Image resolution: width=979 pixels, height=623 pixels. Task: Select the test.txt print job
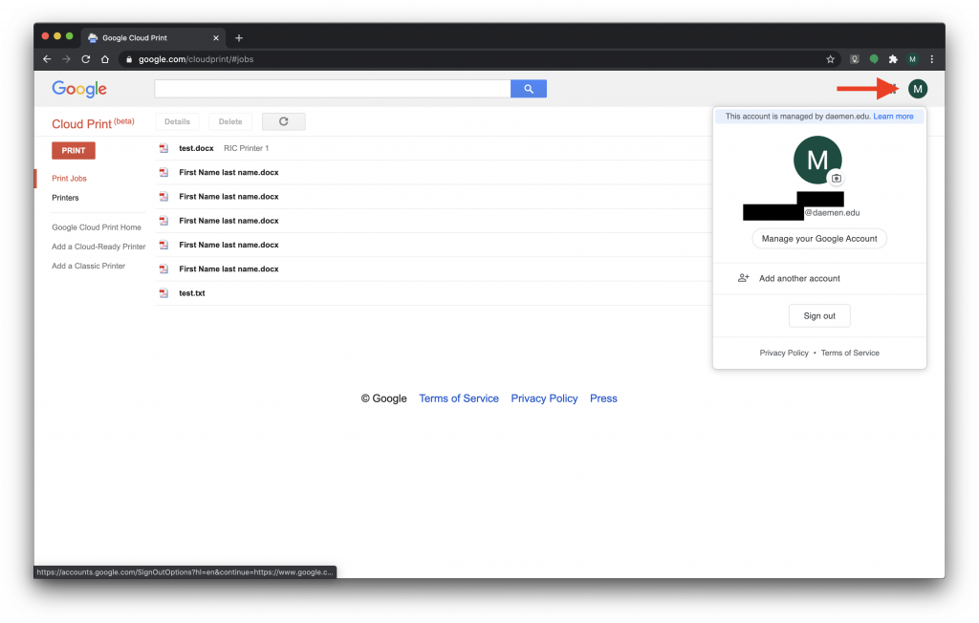pos(434,292)
